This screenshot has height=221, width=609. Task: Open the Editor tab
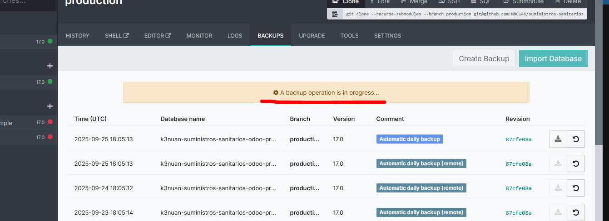[157, 36]
